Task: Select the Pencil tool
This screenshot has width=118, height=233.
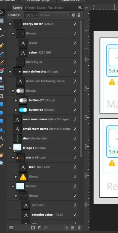Action: pyautogui.click(x=1, y=54)
